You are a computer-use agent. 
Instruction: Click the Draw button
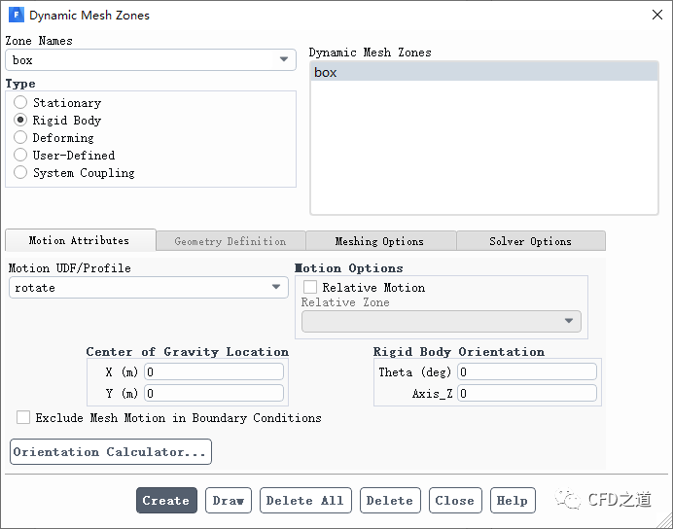(229, 501)
